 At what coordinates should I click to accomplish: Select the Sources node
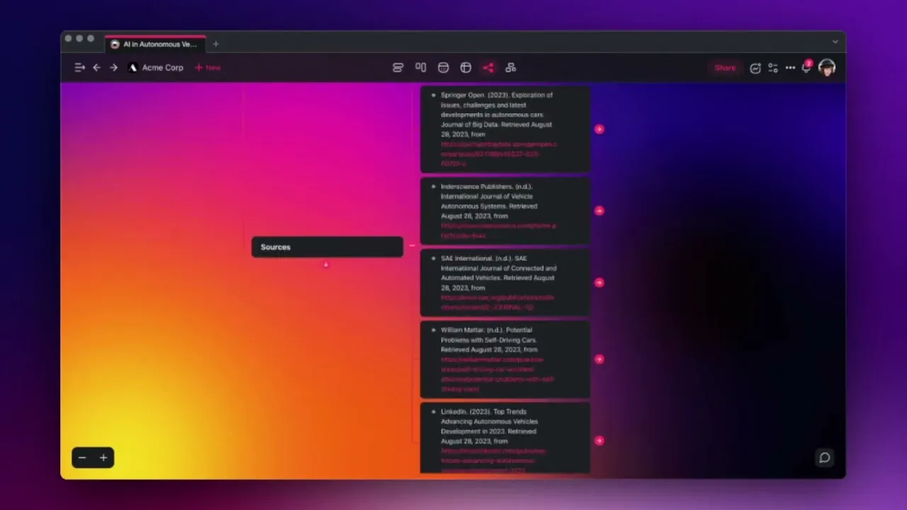tap(327, 247)
